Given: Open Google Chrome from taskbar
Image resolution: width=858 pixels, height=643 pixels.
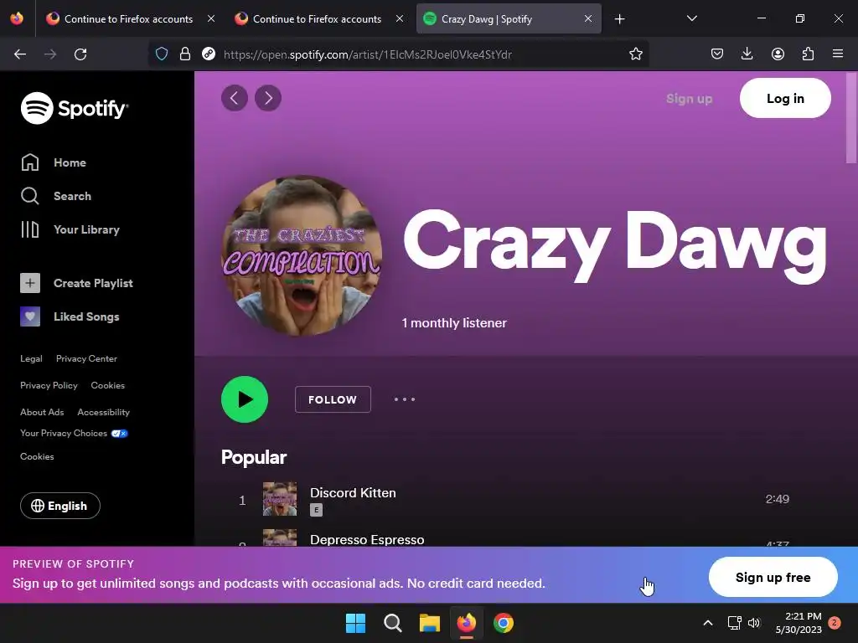Looking at the screenshot, I should 504,623.
